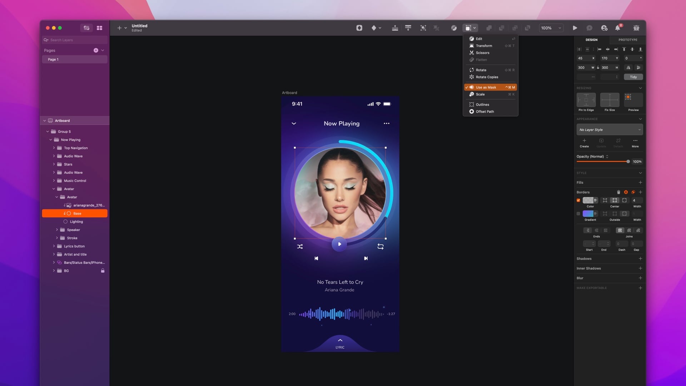Enable the gradient border checkbox
686x386 pixels.
578,214
